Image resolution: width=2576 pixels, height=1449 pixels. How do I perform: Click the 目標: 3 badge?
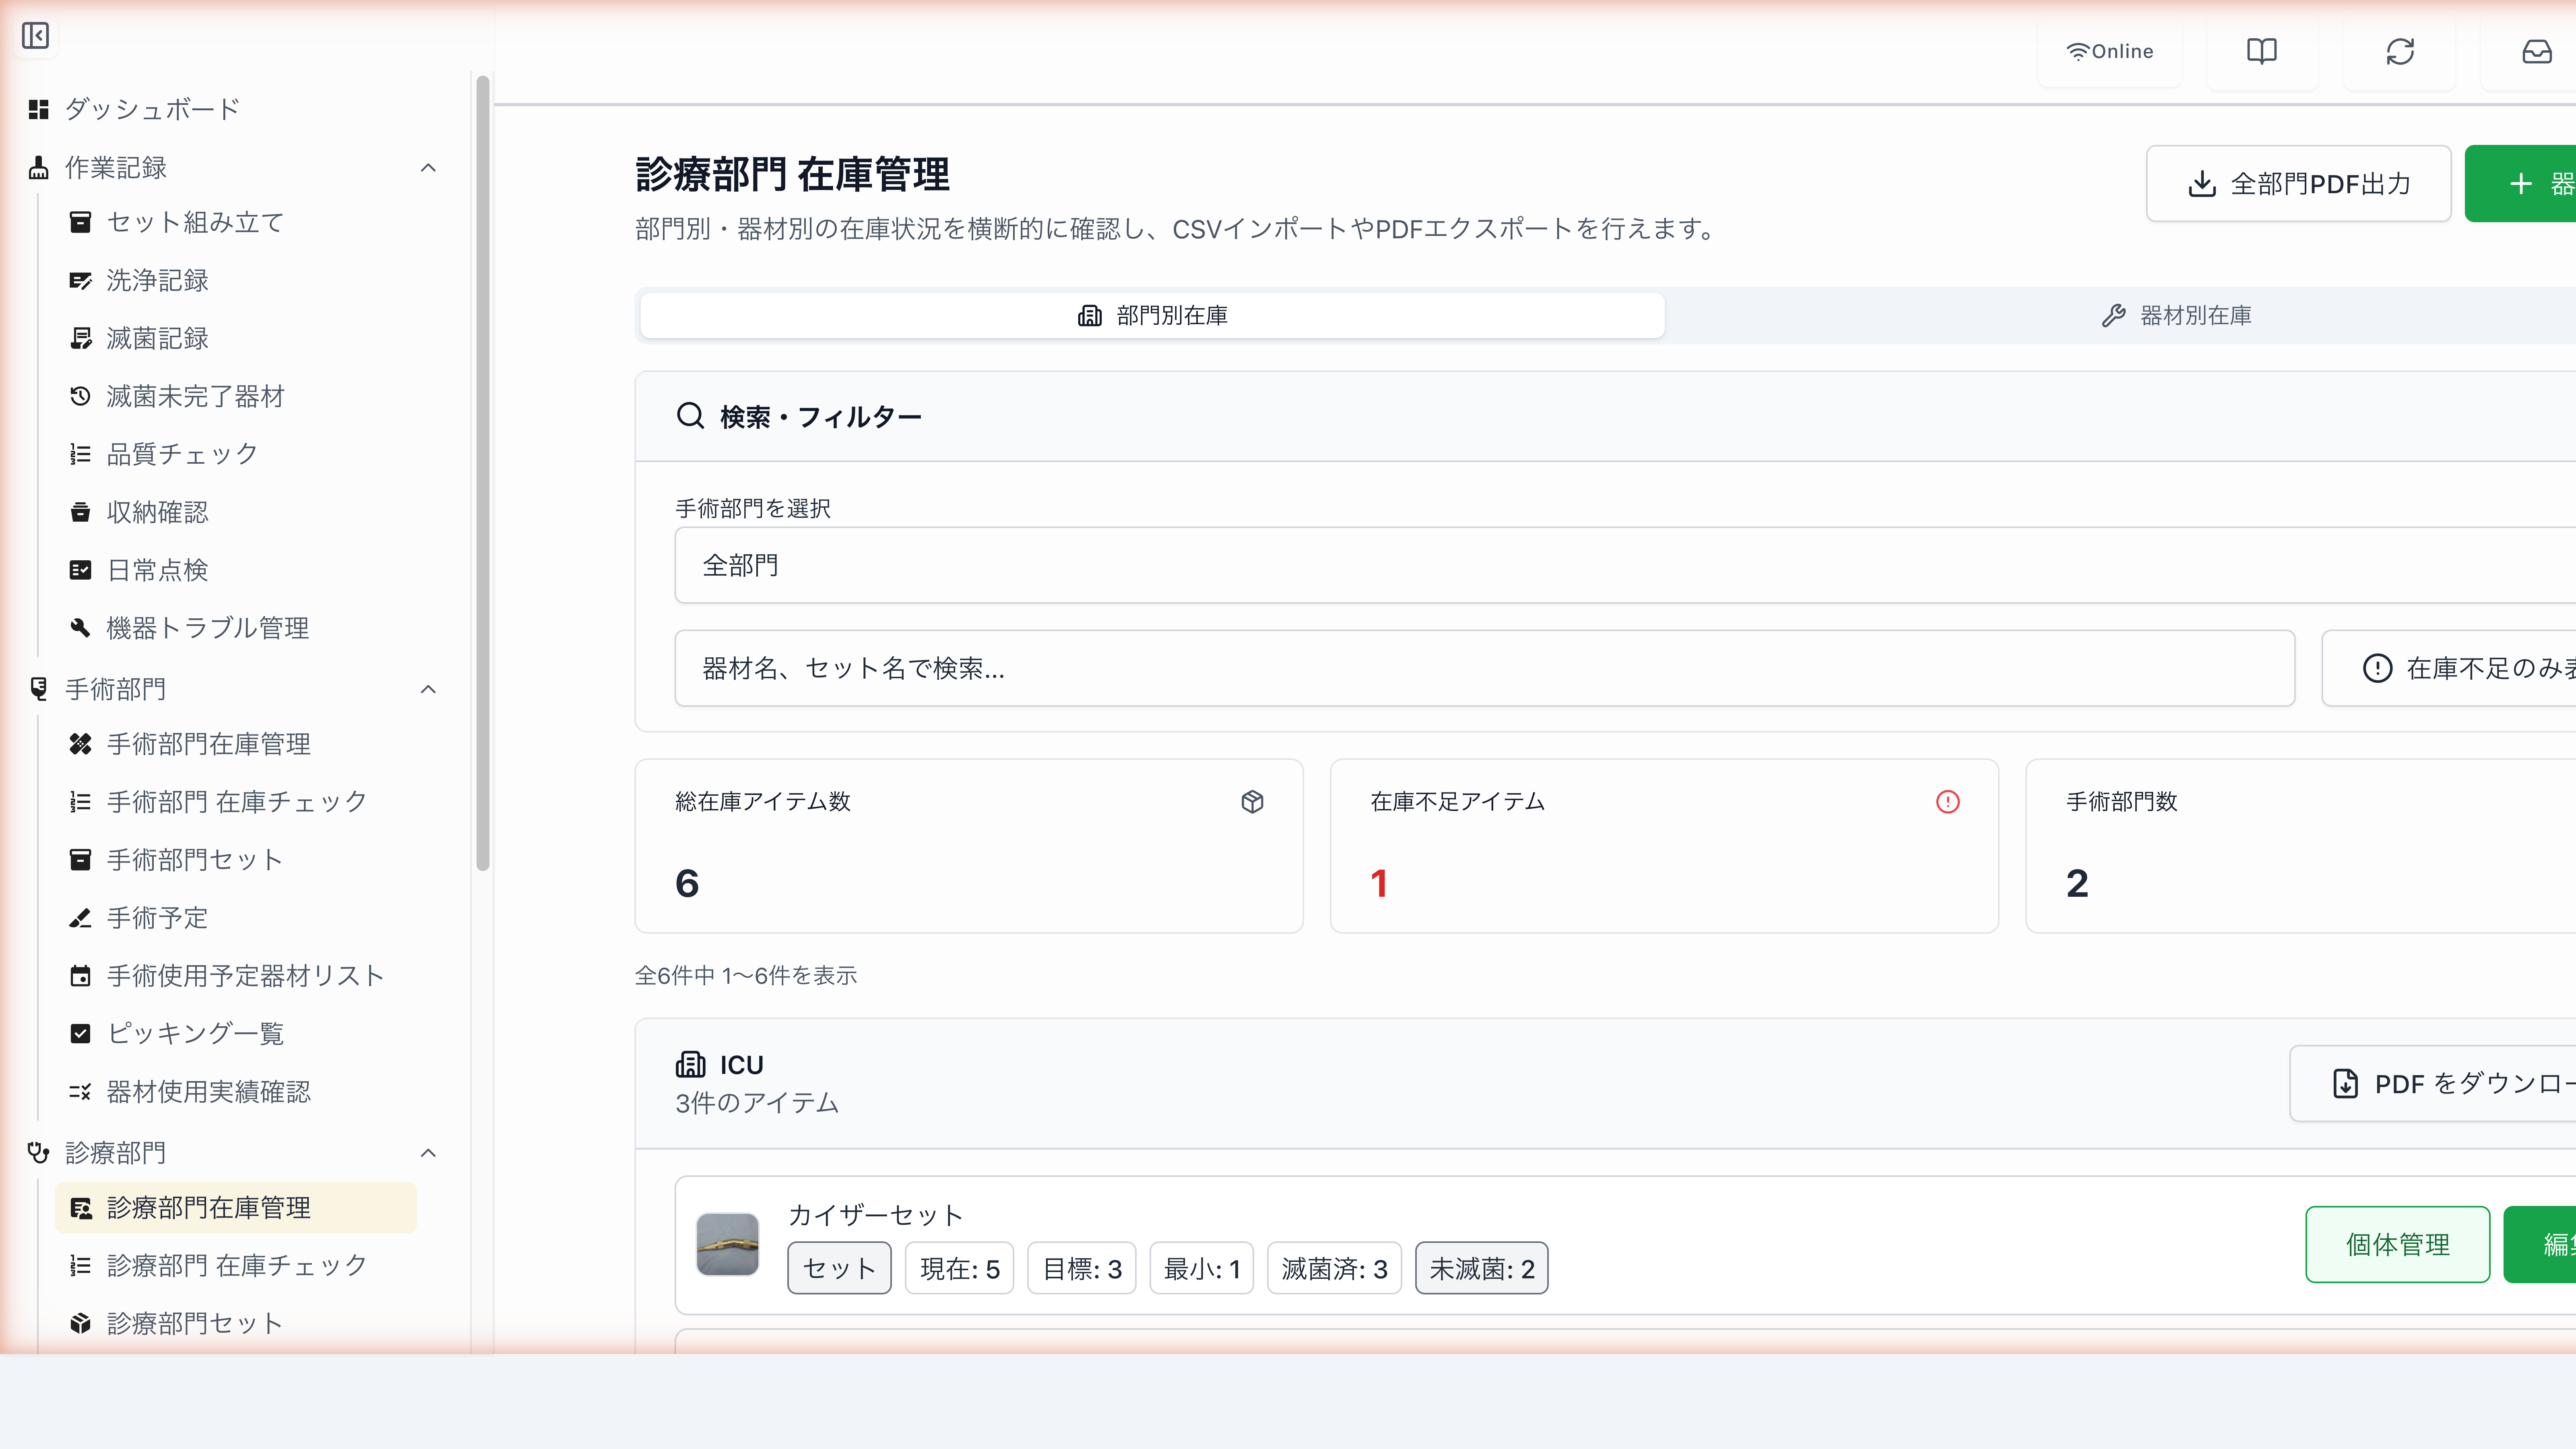[1081, 1268]
